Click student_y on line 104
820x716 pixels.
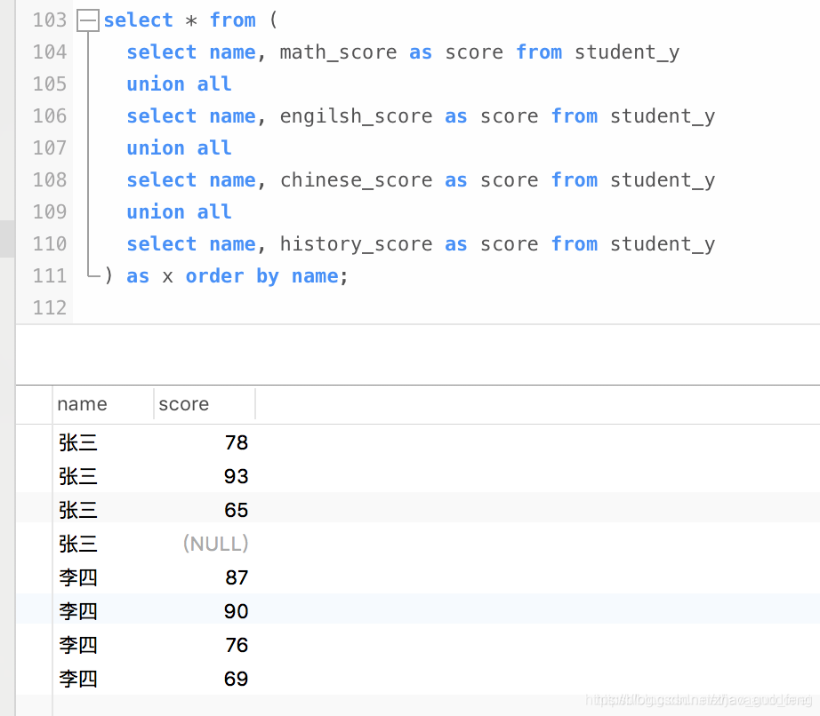627,52
